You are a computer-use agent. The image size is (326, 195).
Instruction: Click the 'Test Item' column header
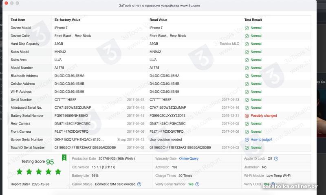pyautogui.click(x=18, y=20)
